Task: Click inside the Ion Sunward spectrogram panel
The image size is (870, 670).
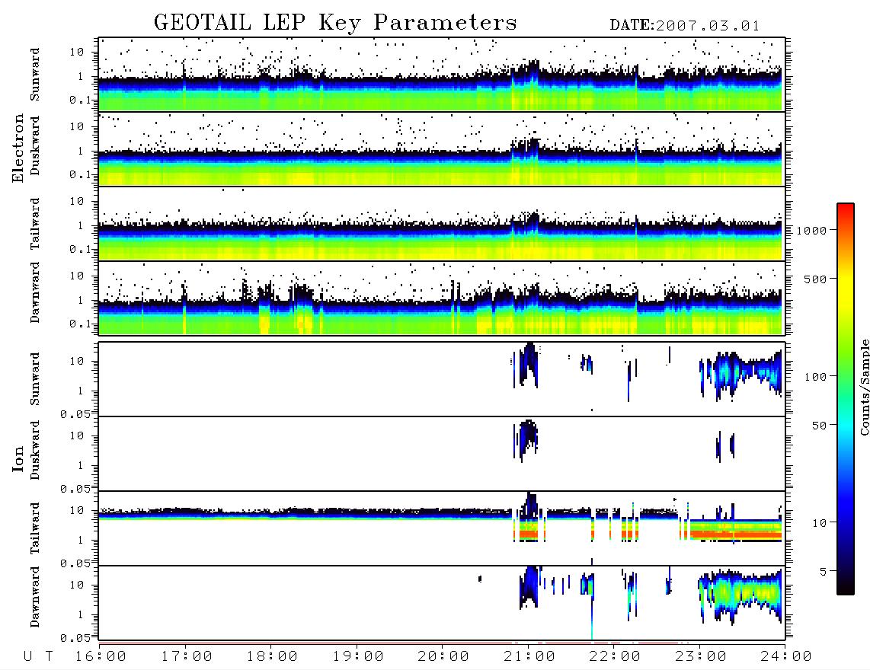Action: pos(442,379)
